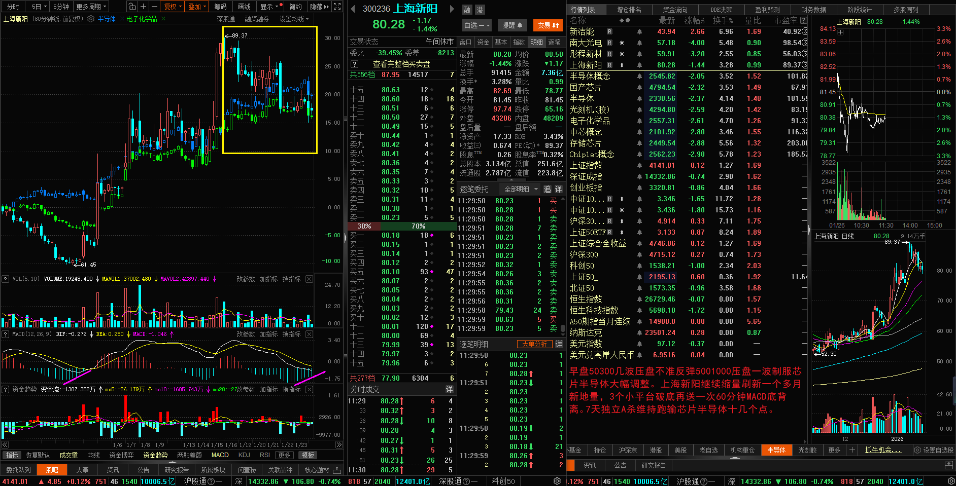Click the 交易 trade button
The image size is (956, 486).
click(x=548, y=25)
